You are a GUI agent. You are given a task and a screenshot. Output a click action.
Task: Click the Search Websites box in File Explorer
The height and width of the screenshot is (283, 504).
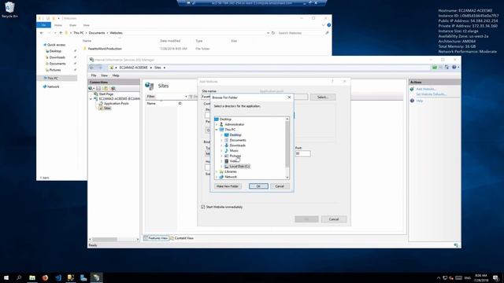(301, 33)
